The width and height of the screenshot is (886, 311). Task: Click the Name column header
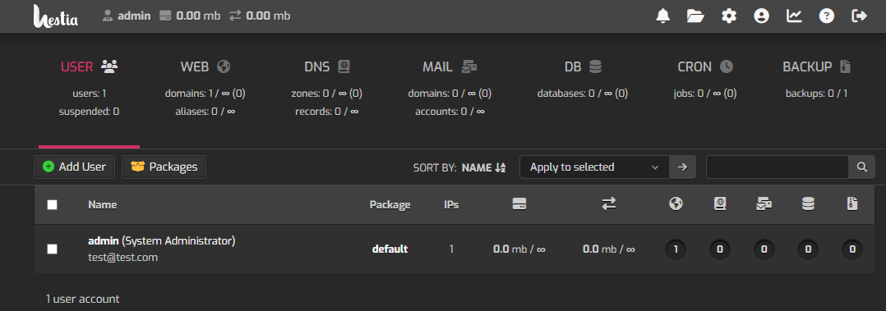tap(102, 204)
